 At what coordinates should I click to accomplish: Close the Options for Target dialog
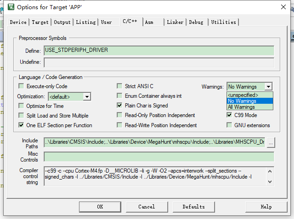(283, 7)
